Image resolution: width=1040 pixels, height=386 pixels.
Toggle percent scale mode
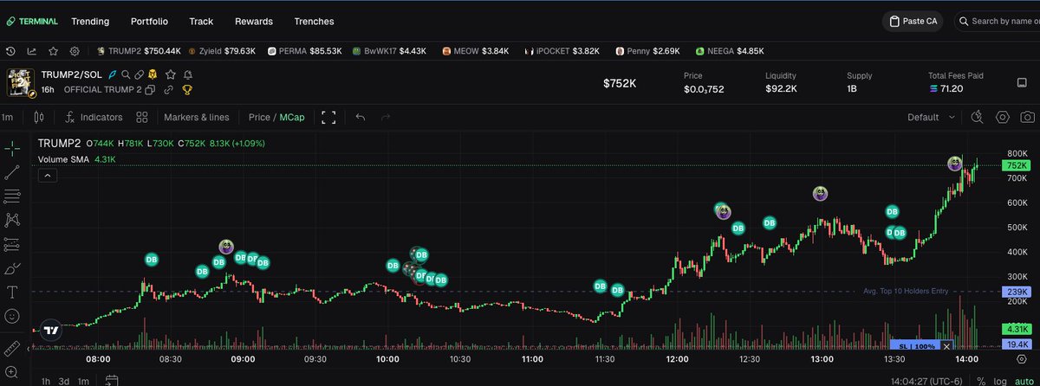(980, 381)
